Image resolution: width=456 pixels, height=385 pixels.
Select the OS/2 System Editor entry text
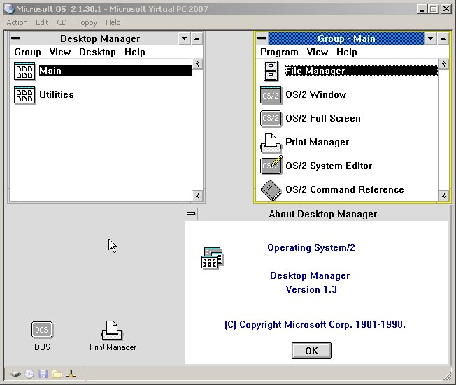coord(329,166)
